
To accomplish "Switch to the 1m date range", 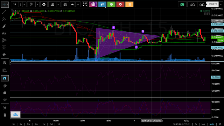I will click(36, 124).
